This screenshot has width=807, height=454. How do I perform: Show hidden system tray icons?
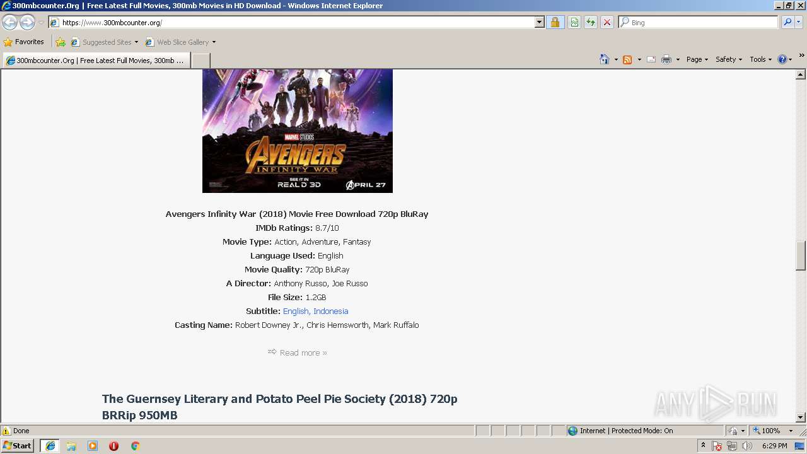(x=703, y=446)
